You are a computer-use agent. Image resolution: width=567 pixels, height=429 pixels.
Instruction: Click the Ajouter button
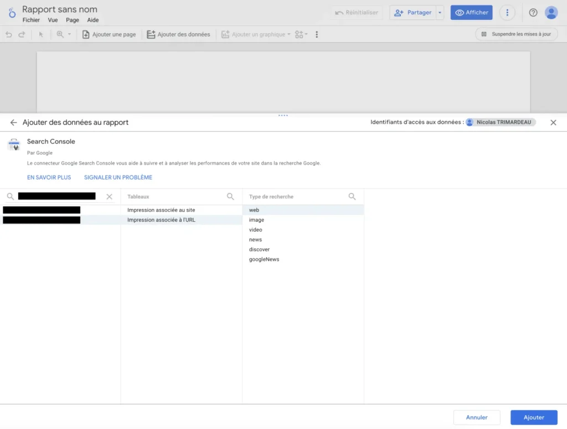[534, 417]
